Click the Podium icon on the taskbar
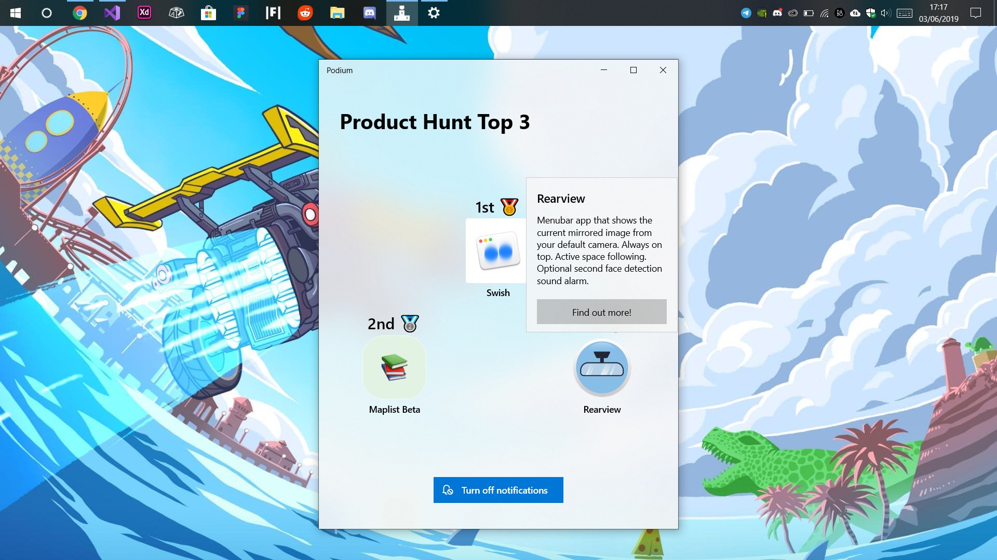This screenshot has height=560, width=997. [401, 13]
